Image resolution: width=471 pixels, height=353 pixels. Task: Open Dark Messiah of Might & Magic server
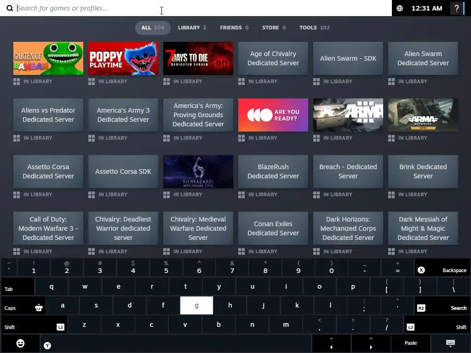[x=423, y=228]
